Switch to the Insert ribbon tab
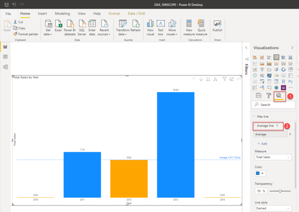Screen dimensions: 299x212 pyautogui.click(x=42, y=13)
